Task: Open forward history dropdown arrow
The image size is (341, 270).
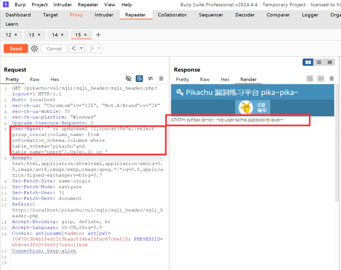Action: tap(99, 48)
